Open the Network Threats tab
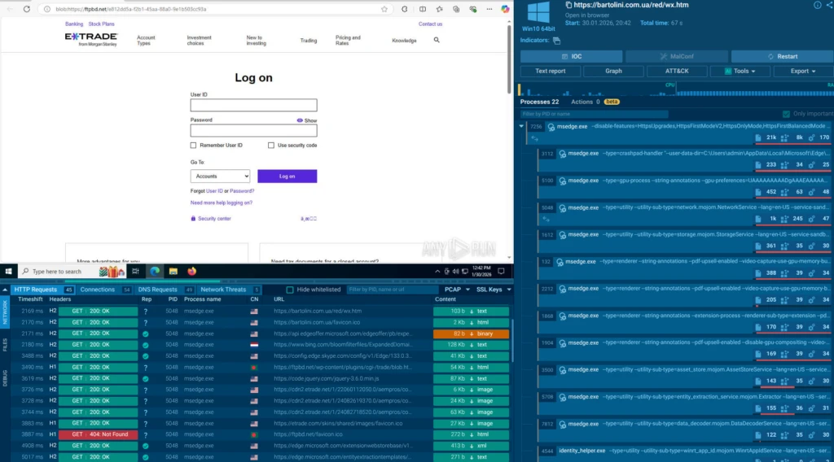834x462 pixels. [x=223, y=290]
